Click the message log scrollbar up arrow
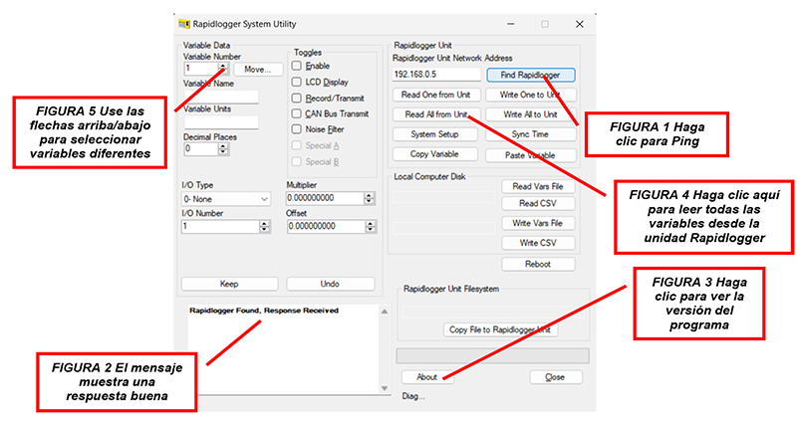Viewport: 797px width, 430px height. [x=385, y=312]
